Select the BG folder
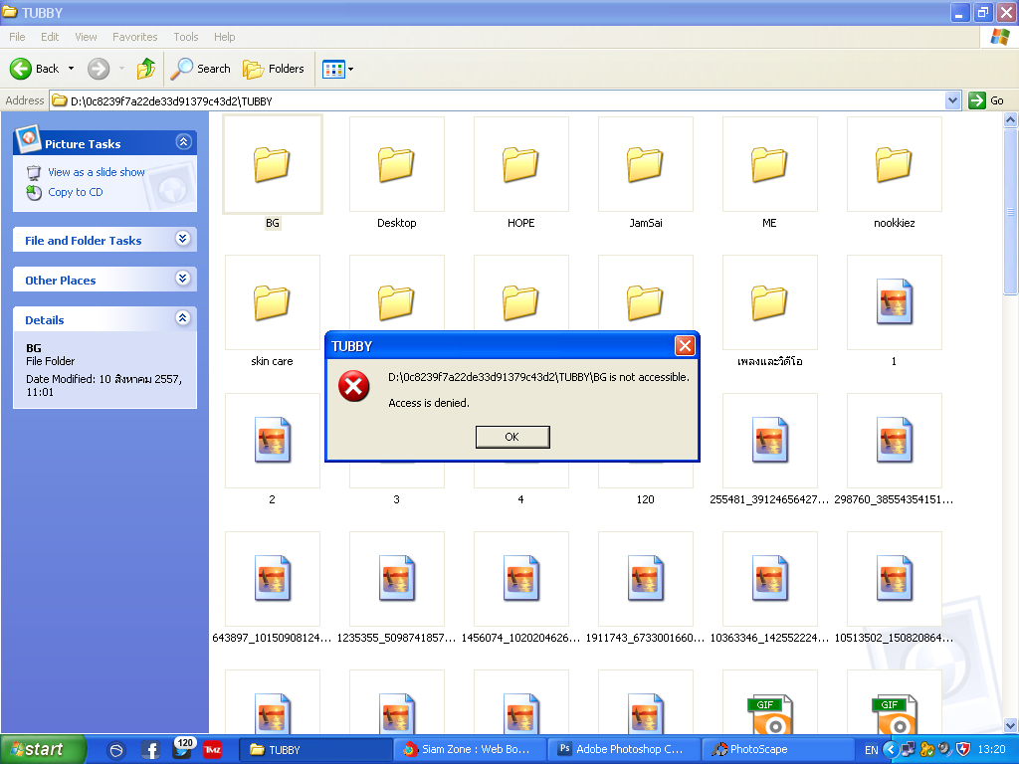Screen dimensions: 1019x764 [x=273, y=172]
